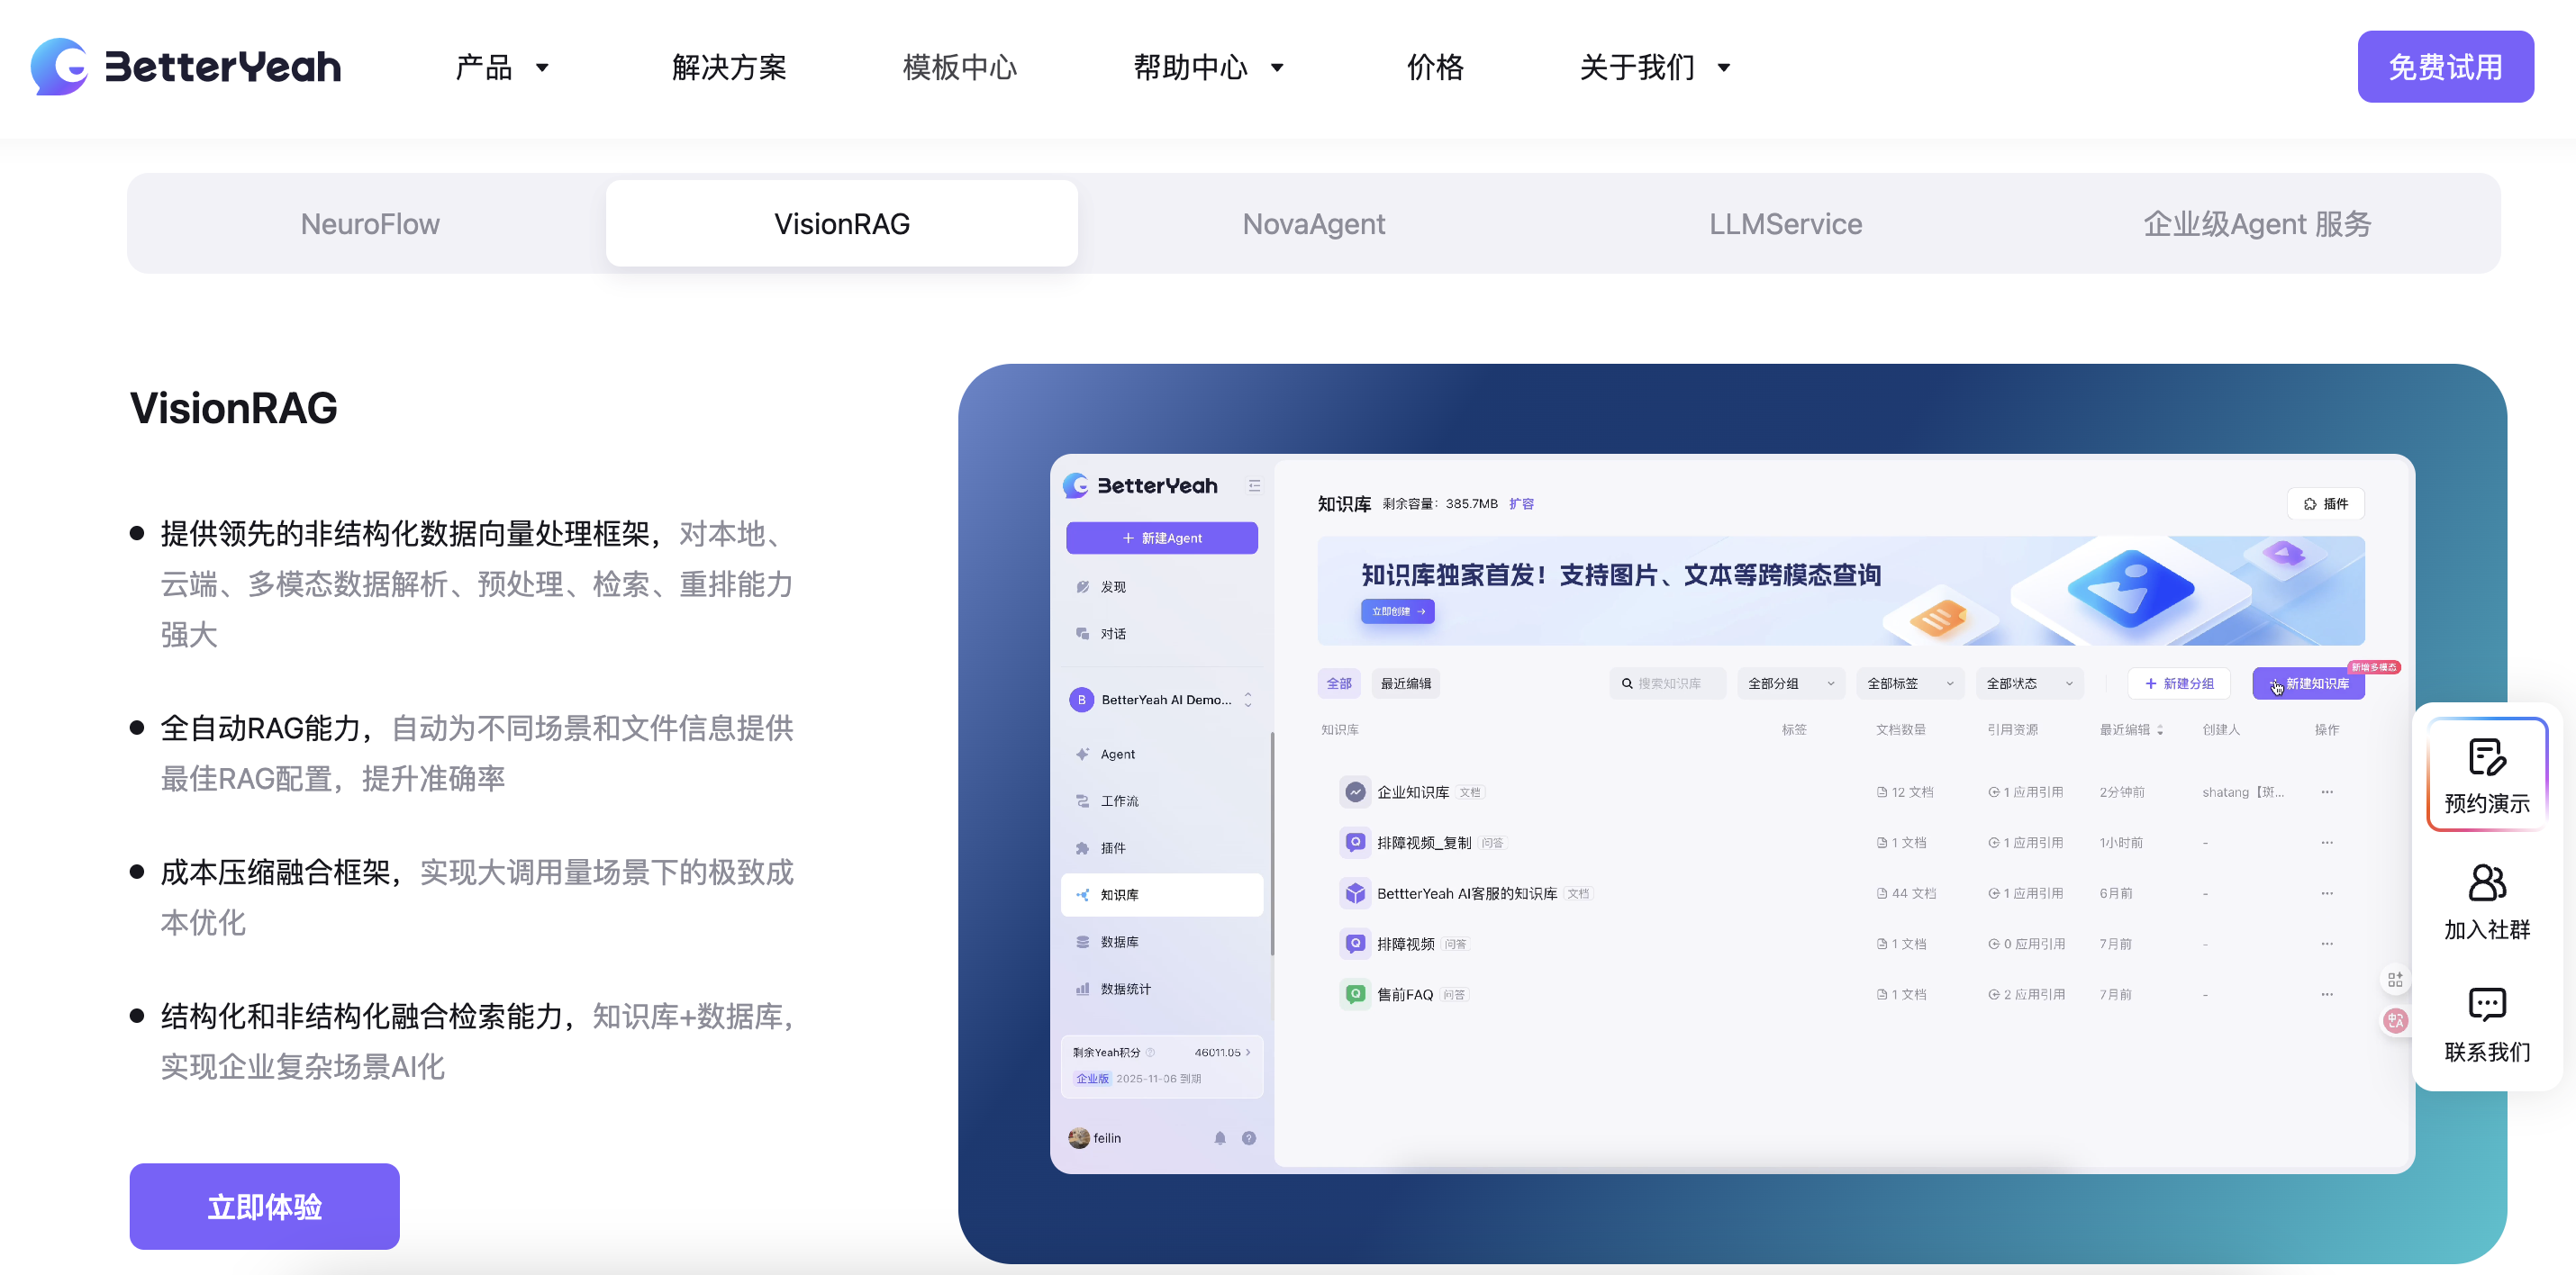Expand the 产品 dropdown menu
Screen dimensions: 2576x1275
click(502, 67)
